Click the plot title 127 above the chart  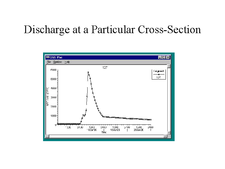[x=105, y=67]
